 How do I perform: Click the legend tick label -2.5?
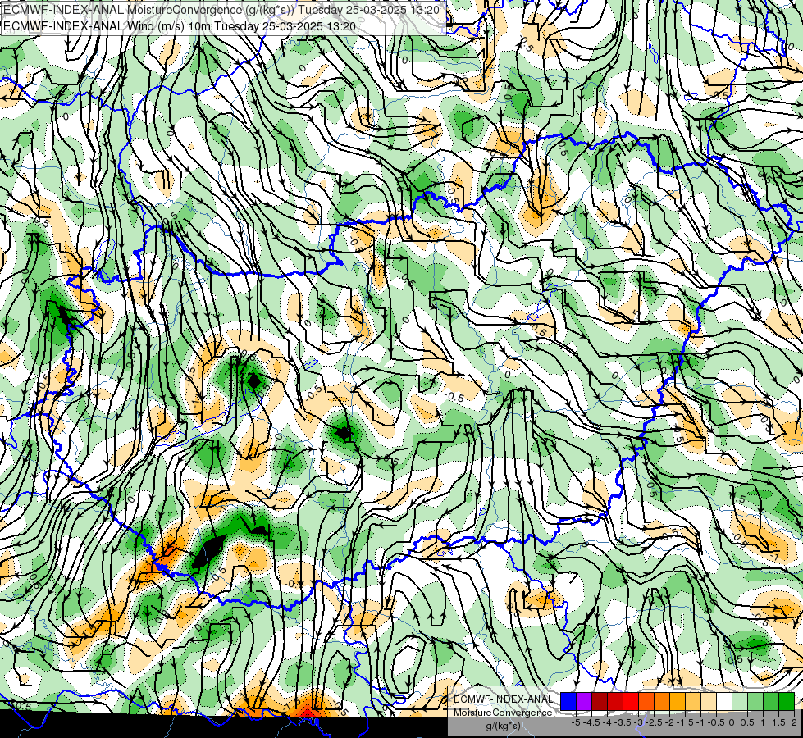coord(654,722)
